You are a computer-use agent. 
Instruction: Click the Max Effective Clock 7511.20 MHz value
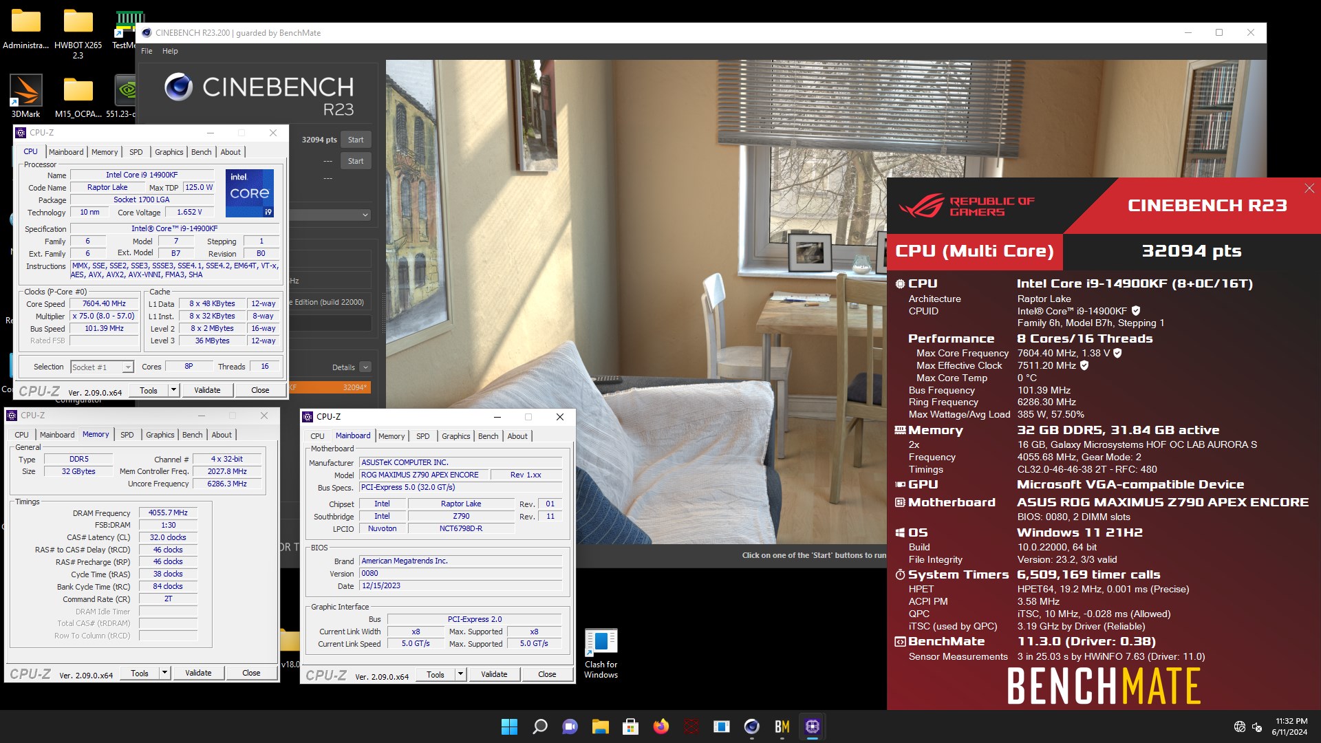point(1046,365)
